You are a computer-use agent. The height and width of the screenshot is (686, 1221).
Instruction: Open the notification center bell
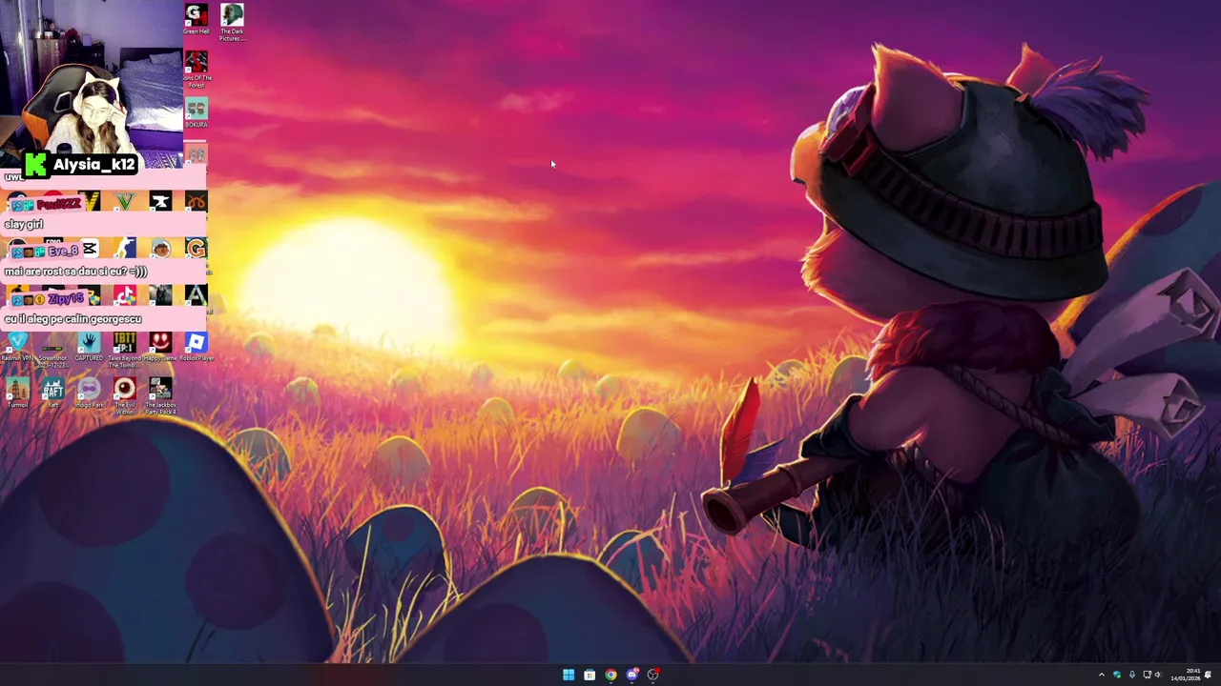click(1208, 675)
